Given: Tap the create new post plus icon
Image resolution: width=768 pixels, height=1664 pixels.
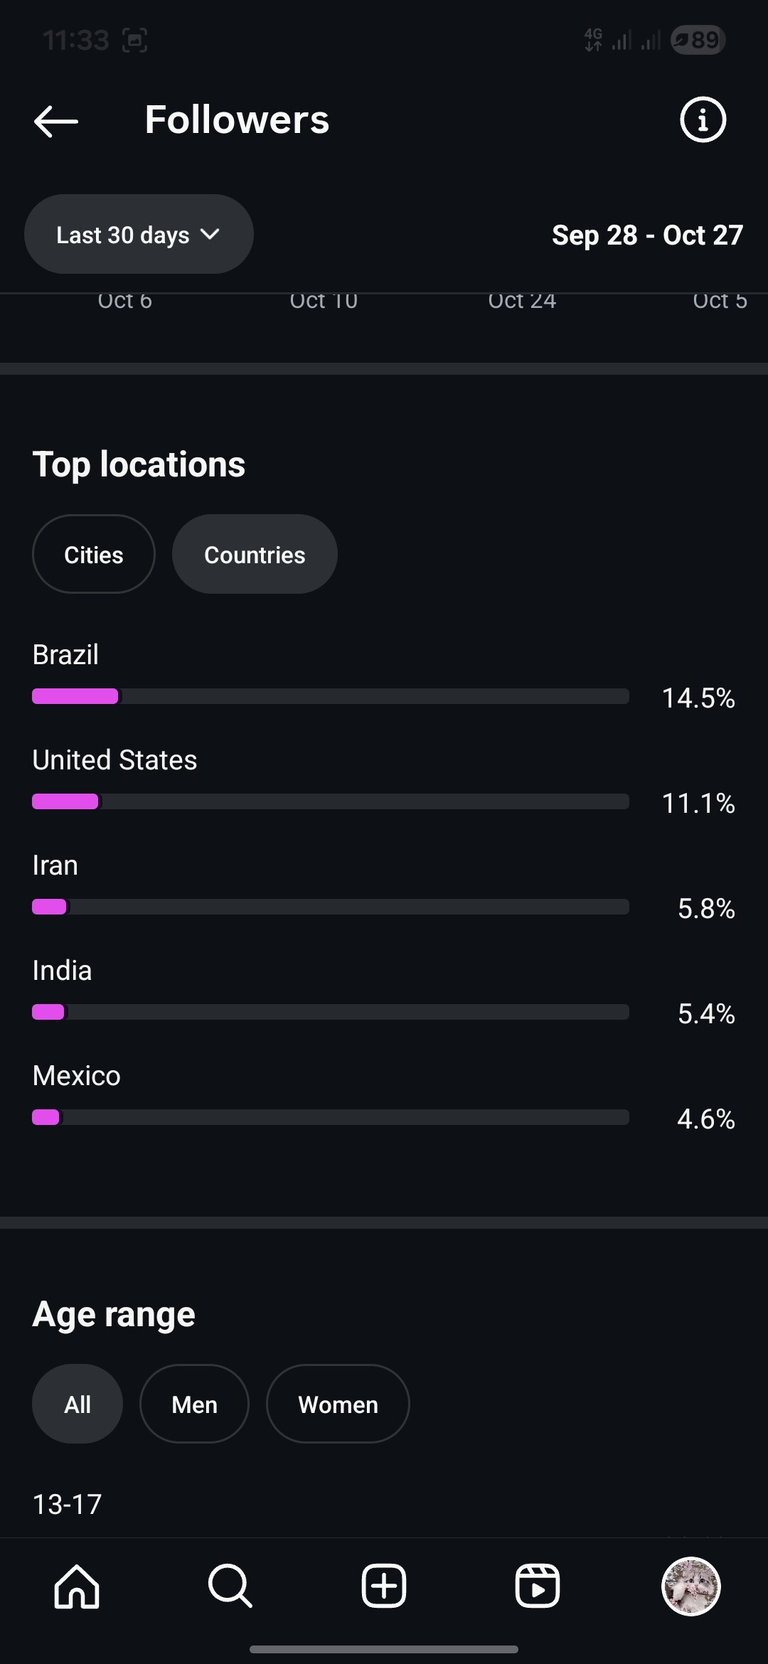Looking at the screenshot, I should click(384, 1586).
